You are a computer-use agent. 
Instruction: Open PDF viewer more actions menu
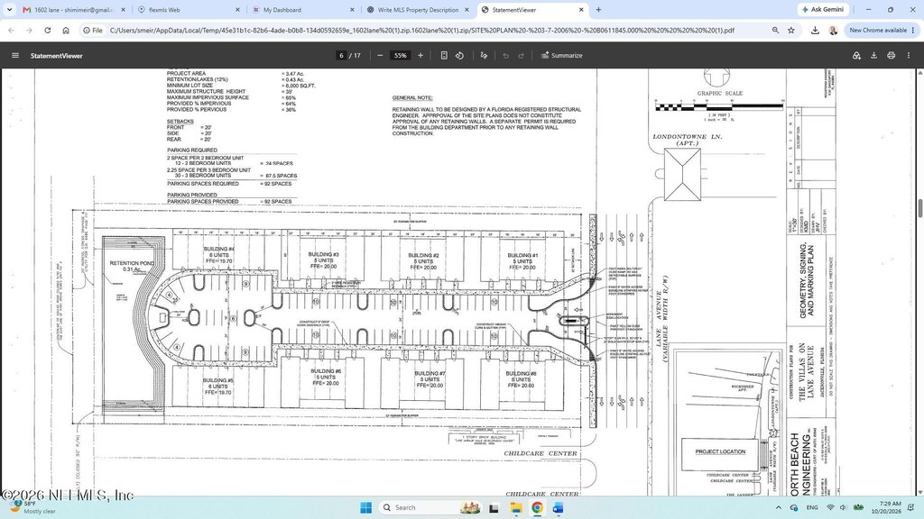[908, 55]
